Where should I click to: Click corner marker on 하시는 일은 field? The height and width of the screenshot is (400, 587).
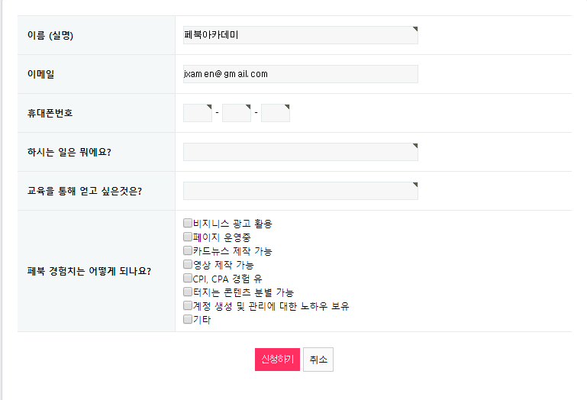point(415,146)
